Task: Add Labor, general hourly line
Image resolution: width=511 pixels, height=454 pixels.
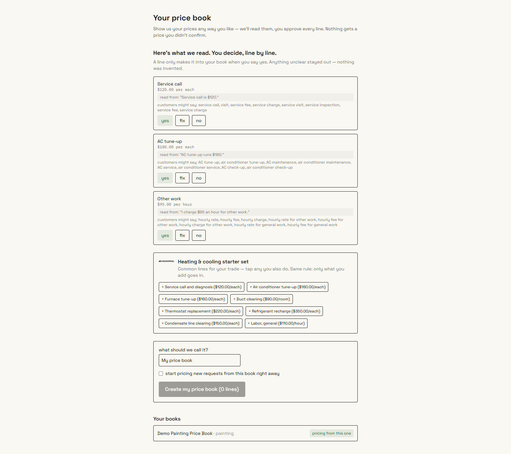Action: (276, 323)
